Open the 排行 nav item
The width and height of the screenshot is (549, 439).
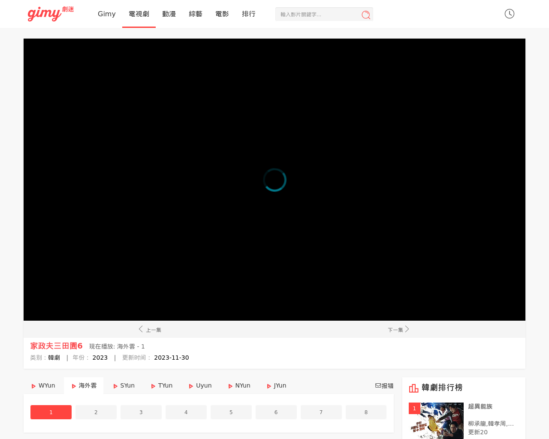[249, 14]
